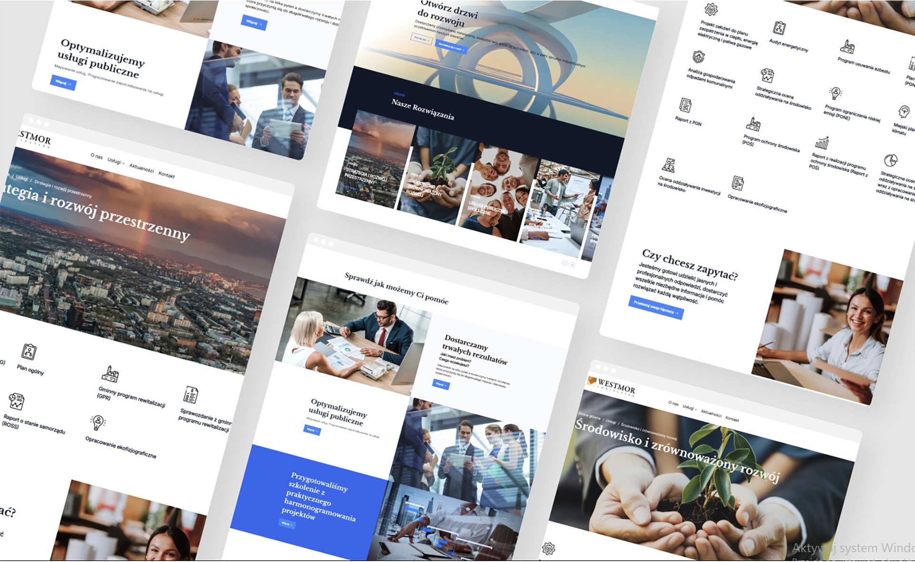The height and width of the screenshot is (562, 915).
Task: Click the Analiza gospodarowania odpadami komunalnymi icon
Action: [699, 57]
